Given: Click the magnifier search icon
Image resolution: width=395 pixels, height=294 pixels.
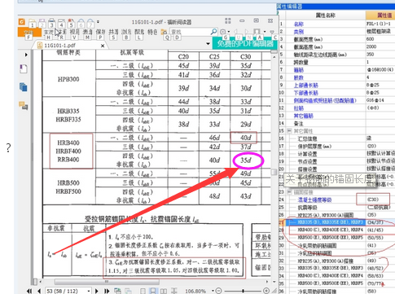Looking at the screenshot, I should click(213, 32).
